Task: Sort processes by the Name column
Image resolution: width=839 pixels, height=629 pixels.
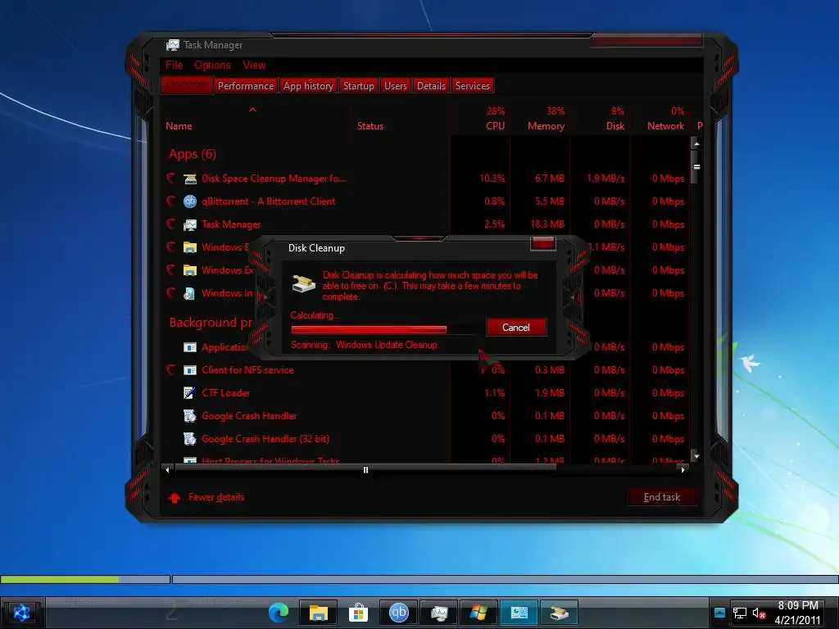Action: click(x=179, y=126)
